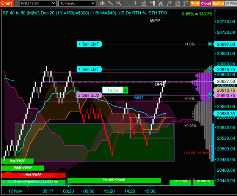Click the green position quantity 2 box
The image size is (237, 196).
pyautogui.click(x=126, y=90)
